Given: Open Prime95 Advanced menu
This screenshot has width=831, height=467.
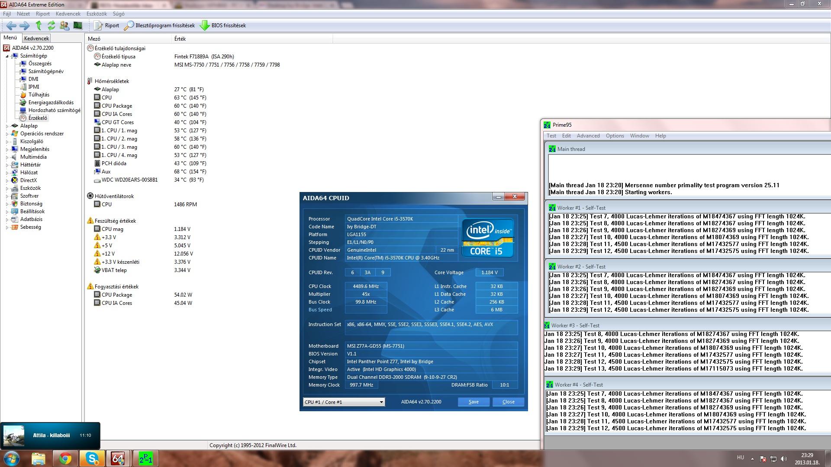Looking at the screenshot, I should point(588,136).
